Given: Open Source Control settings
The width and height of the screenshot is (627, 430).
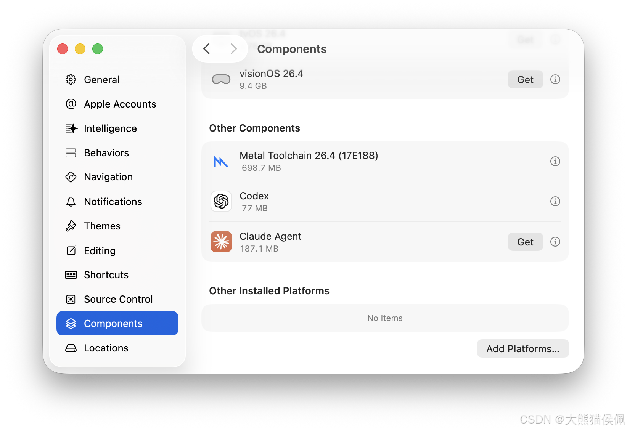Looking at the screenshot, I should (117, 299).
